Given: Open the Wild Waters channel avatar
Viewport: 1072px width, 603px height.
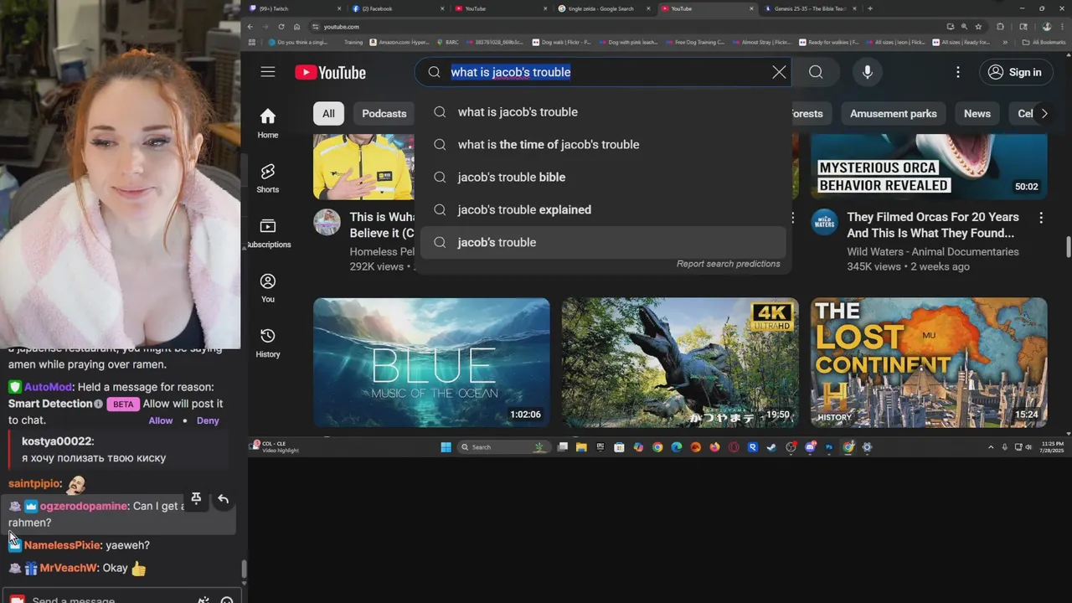Looking at the screenshot, I should coord(824,223).
